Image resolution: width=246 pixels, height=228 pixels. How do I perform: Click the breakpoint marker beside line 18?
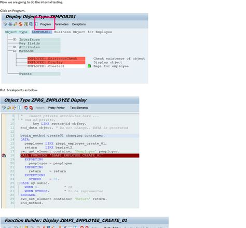4,155
